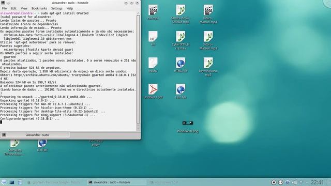Click the 22:41 clock in the taskbar
331x186 pixels.
coord(317,182)
